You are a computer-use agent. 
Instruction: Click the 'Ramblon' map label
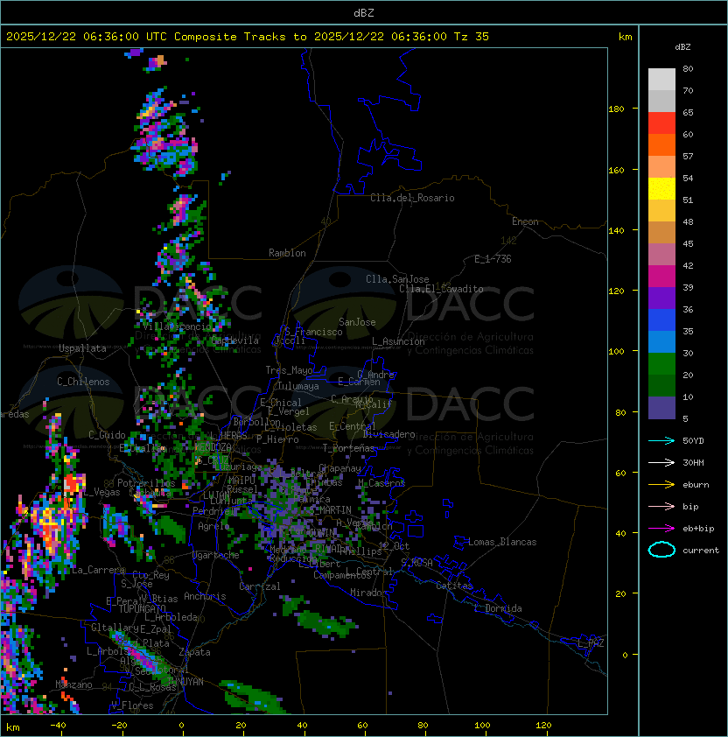pyautogui.click(x=287, y=253)
